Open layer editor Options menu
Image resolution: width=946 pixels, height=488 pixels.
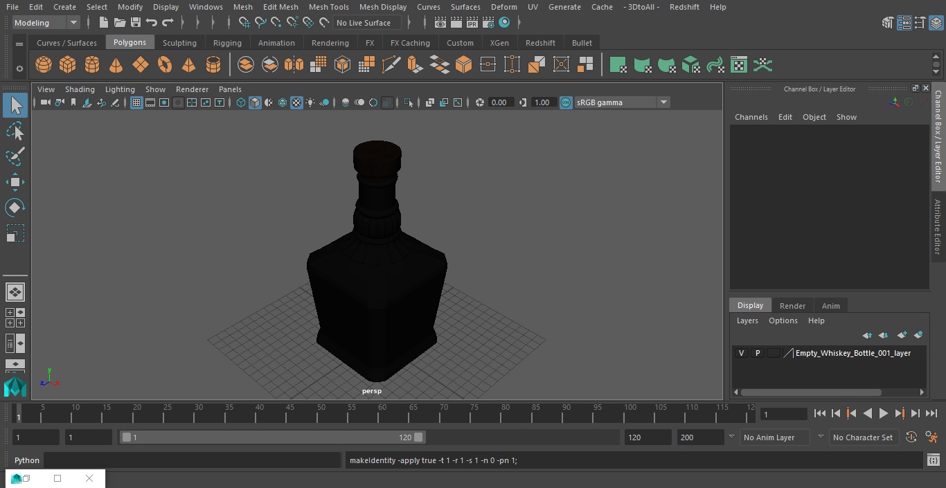[x=783, y=320]
